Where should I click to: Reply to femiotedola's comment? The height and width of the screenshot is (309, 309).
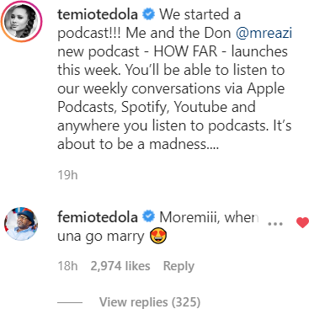(x=178, y=266)
